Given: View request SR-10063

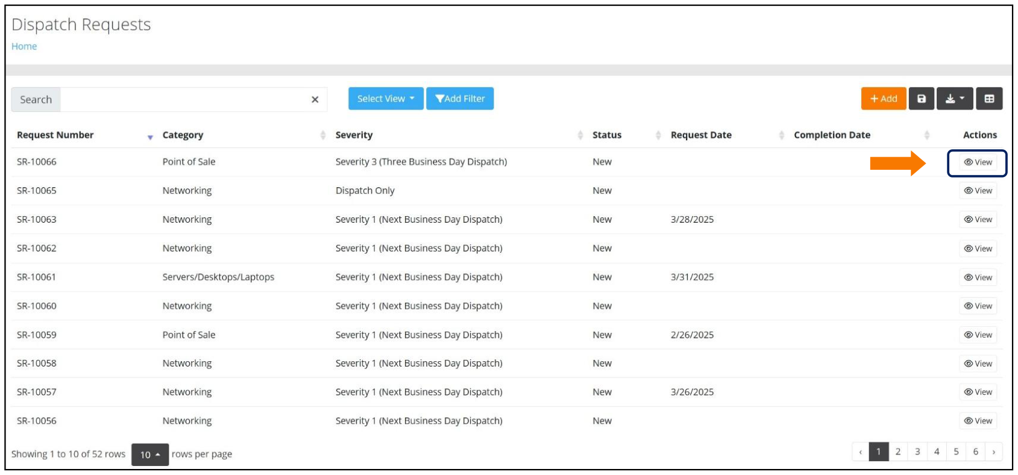Looking at the screenshot, I should click(x=978, y=220).
